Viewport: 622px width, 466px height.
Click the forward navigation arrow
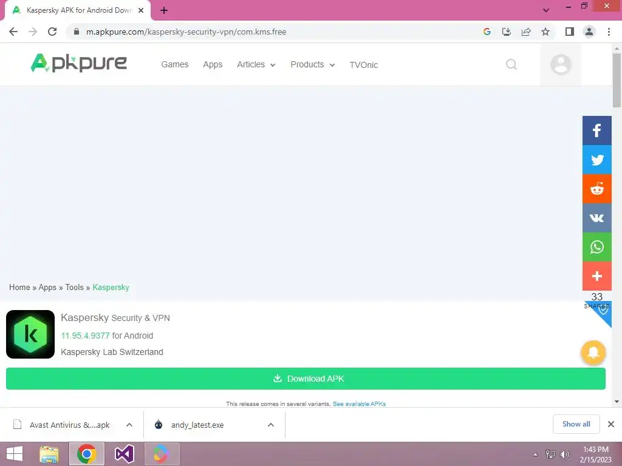coord(33,32)
